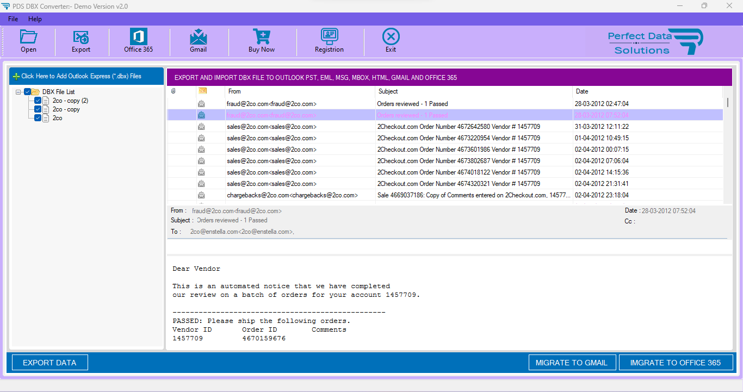Screen dimensions: 743x392
Task: Click date cell 02-04-2012 14:15:36
Action: coord(602,172)
